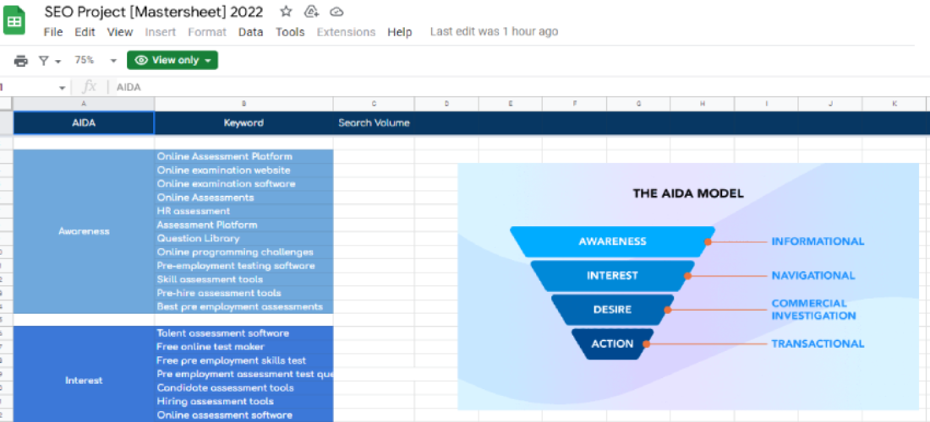Select the 'Online assessment software' cell
The height and width of the screenshot is (422, 930).
243,415
